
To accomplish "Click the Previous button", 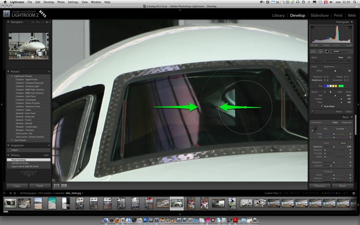I will [320, 186].
